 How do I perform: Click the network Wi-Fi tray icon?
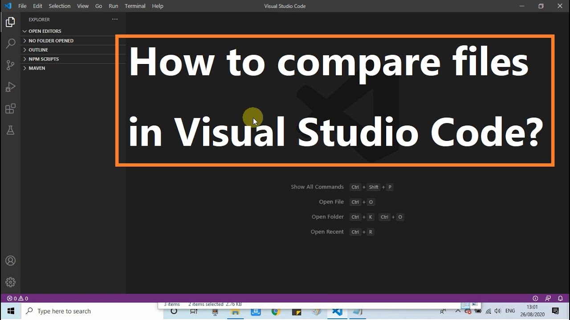pos(489,311)
